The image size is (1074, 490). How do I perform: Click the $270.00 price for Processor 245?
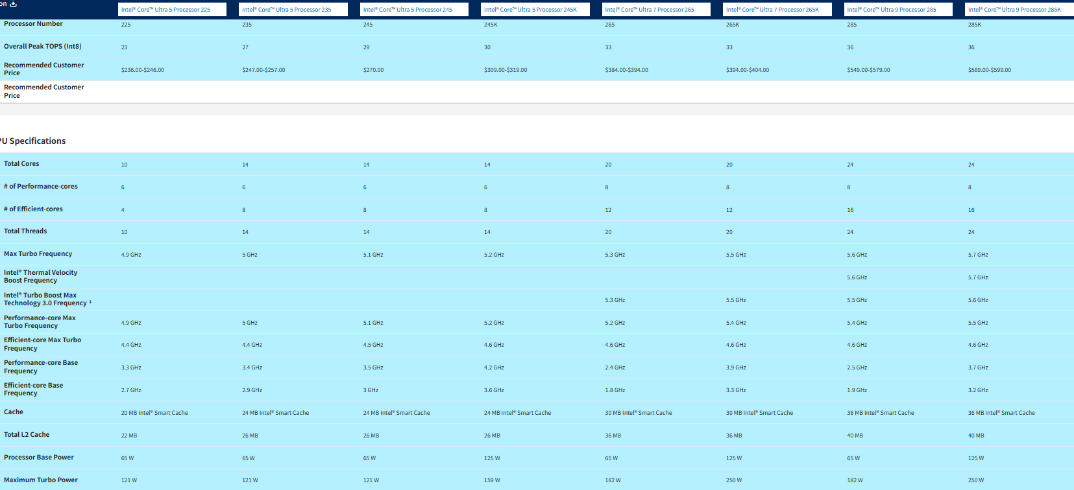click(x=373, y=70)
